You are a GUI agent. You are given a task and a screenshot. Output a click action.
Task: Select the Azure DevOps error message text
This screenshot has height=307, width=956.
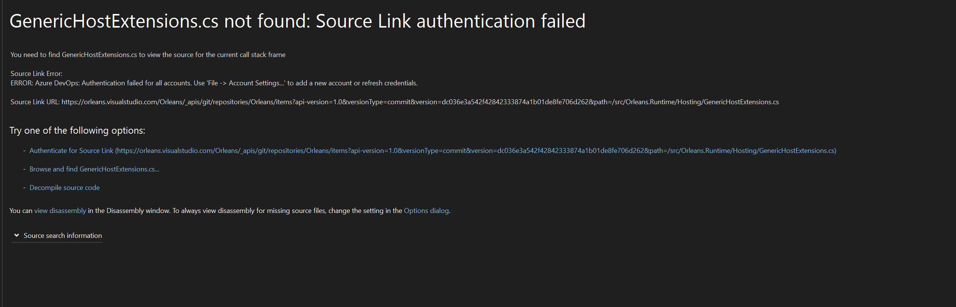pos(214,83)
